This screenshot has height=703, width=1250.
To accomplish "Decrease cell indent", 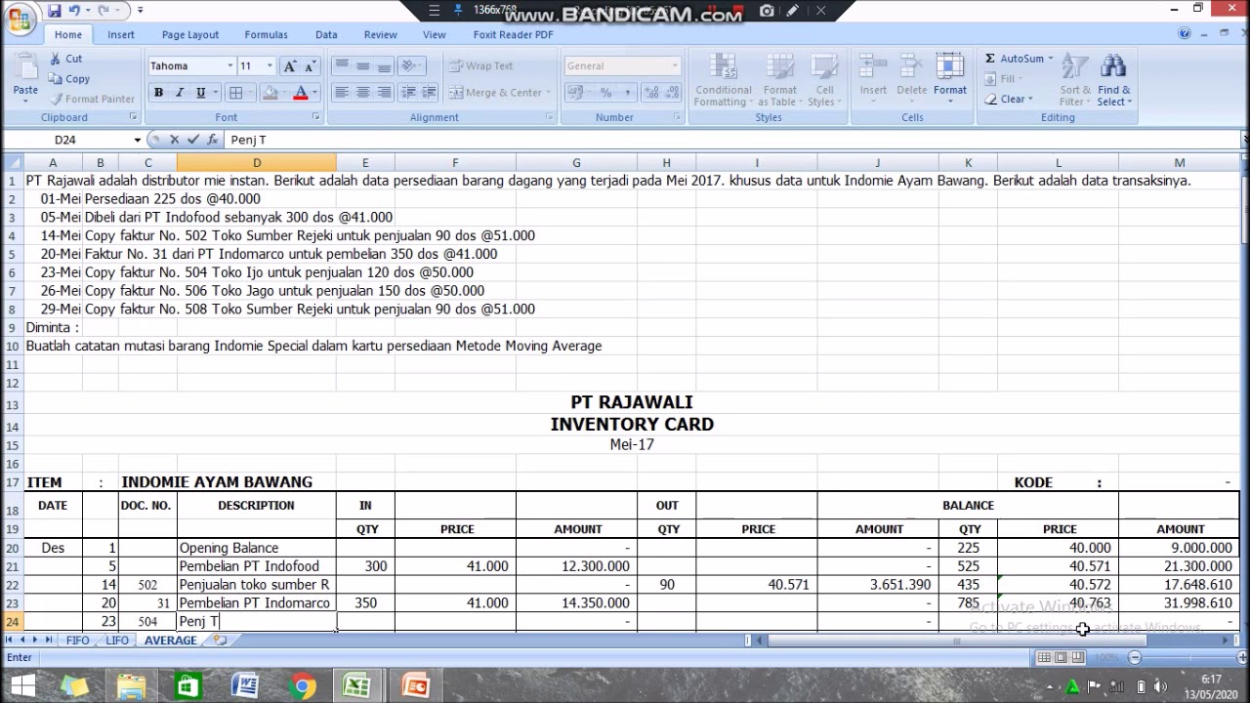I will click(x=408, y=93).
